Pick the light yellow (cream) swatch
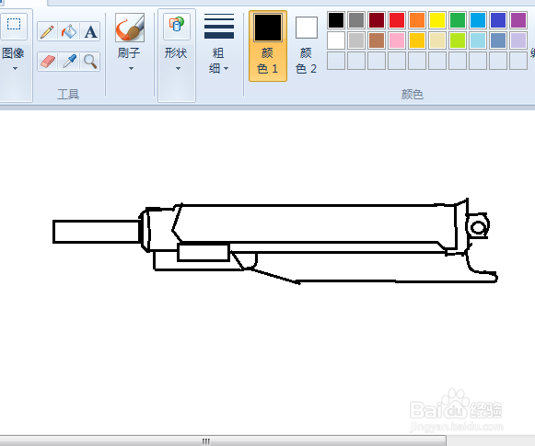535x446 pixels. (437, 40)
